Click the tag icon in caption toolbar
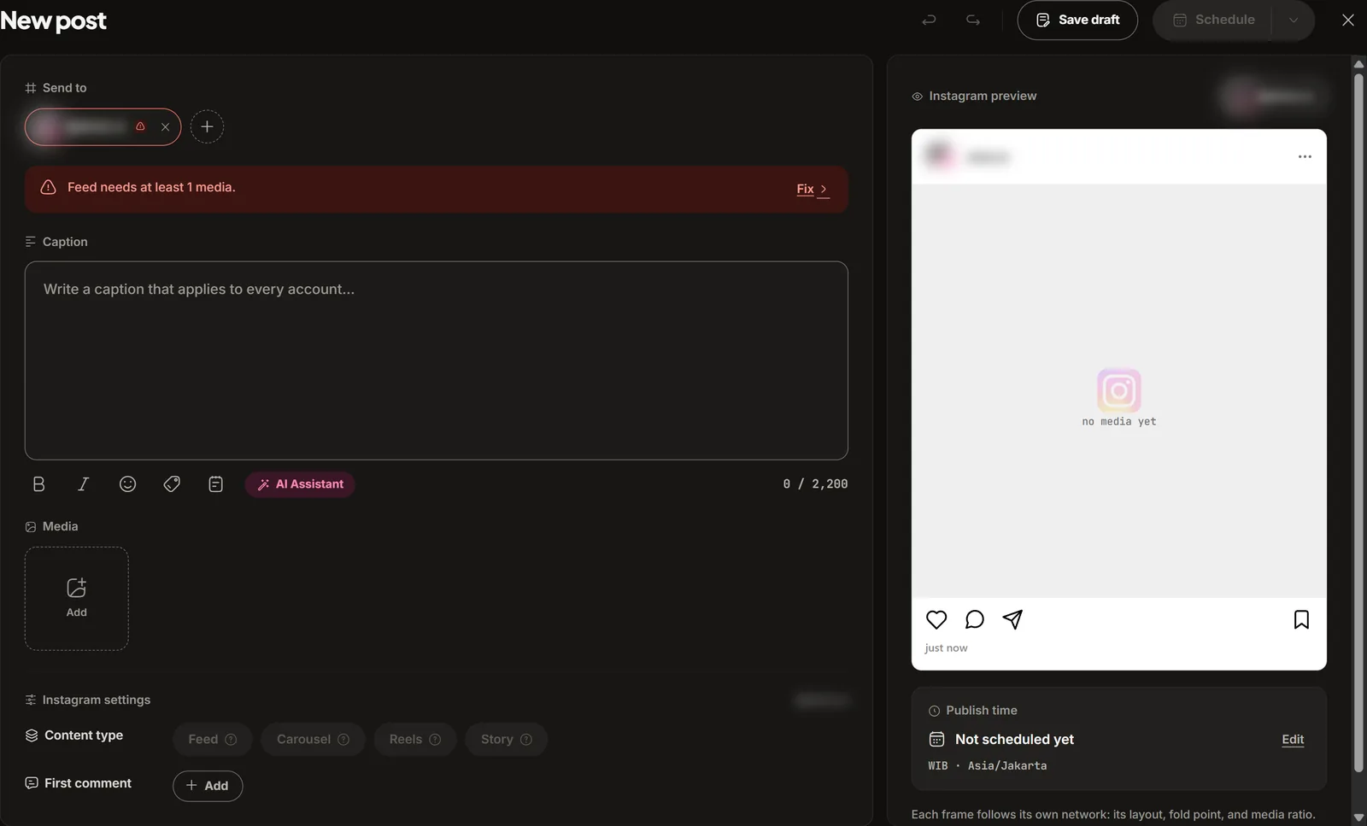 point(172,484)
